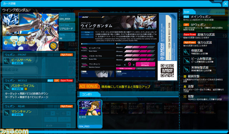
Task: Click the High Power tag on FRONT weapon
Action: coord(67,55)
